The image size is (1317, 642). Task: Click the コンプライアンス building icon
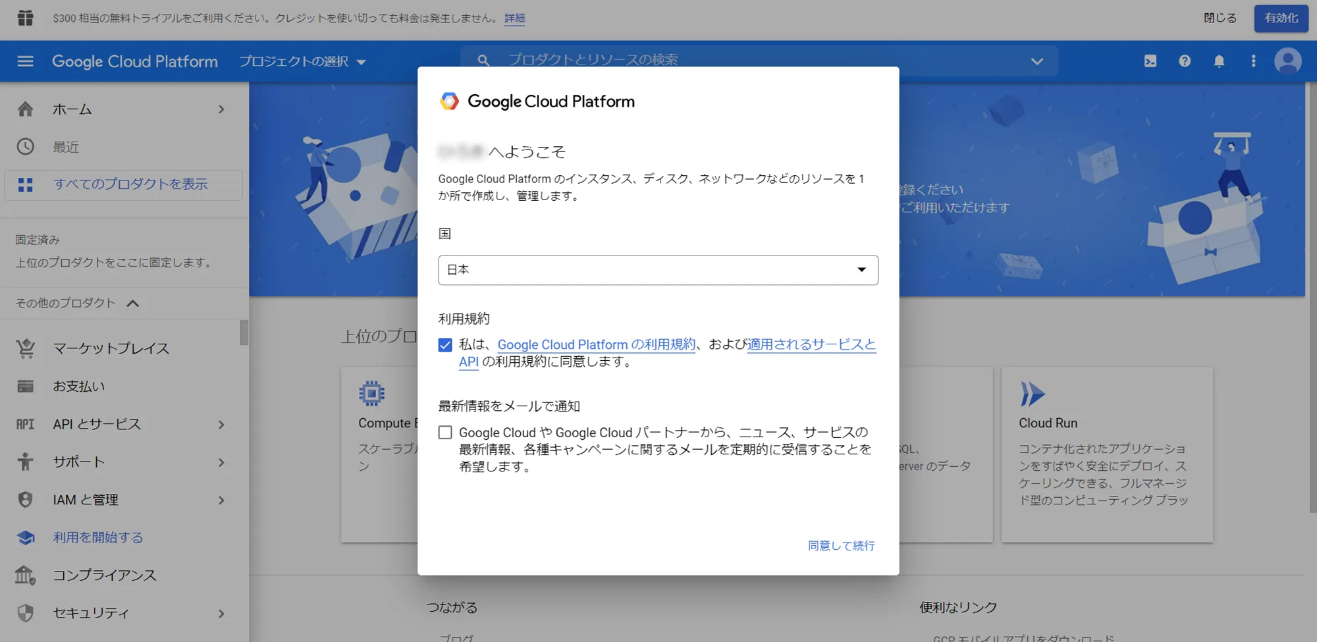click(x=25, y=575)
